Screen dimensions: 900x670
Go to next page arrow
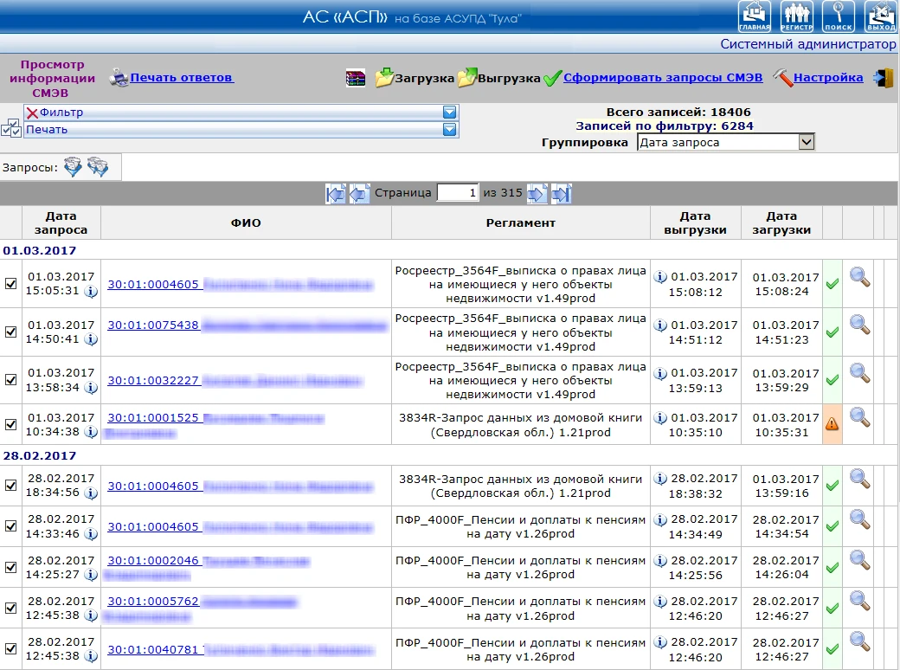537,194
